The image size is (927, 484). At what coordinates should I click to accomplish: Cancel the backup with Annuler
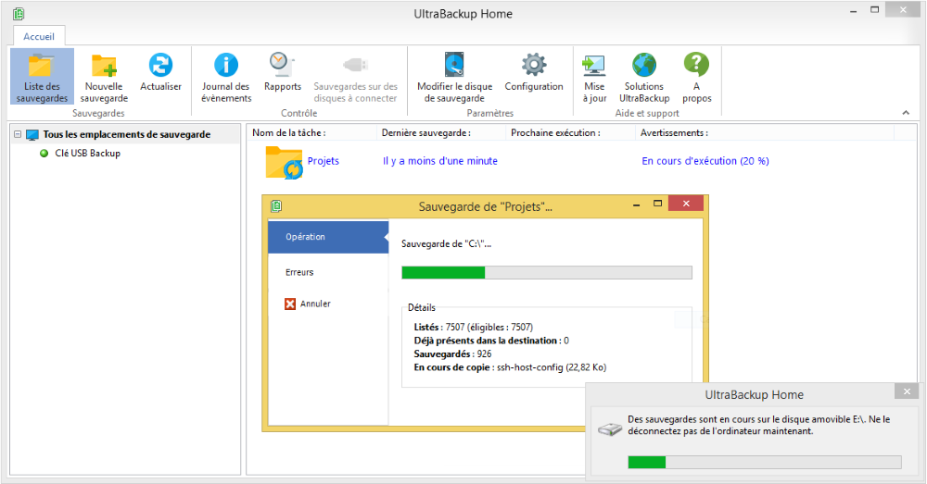[x=314, y=304]
